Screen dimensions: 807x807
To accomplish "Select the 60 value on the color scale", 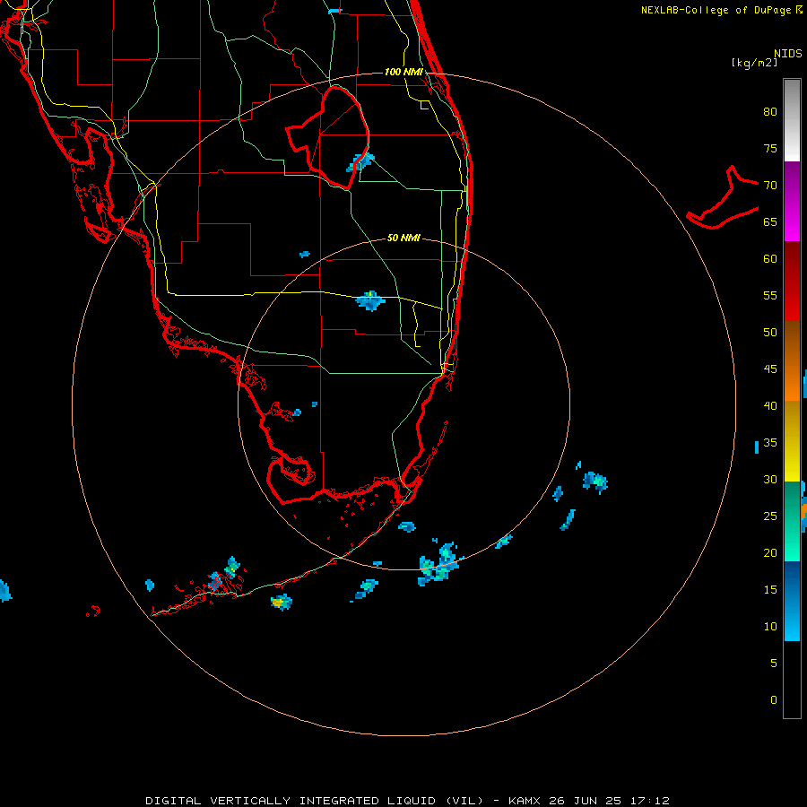I will click(x=770, y=259).
